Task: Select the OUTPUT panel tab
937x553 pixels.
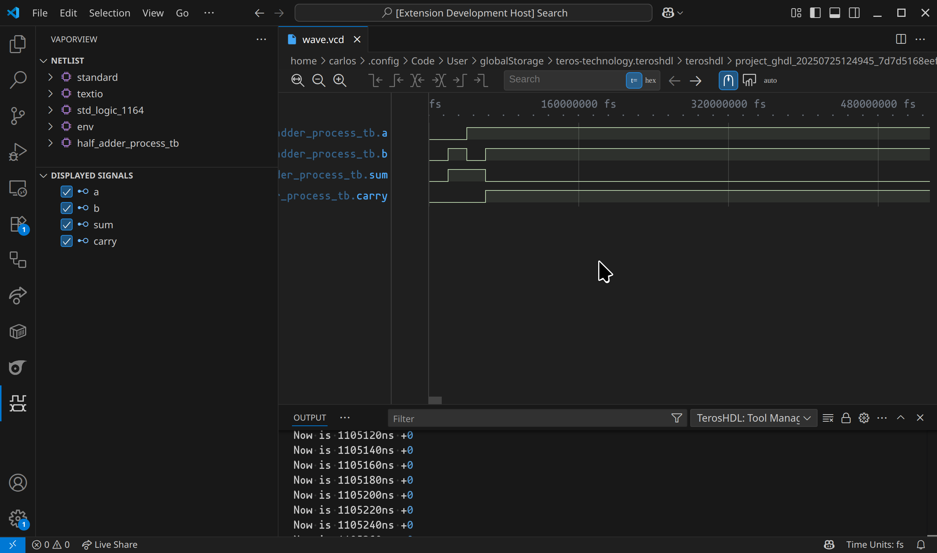Action: tap(310, 418)
